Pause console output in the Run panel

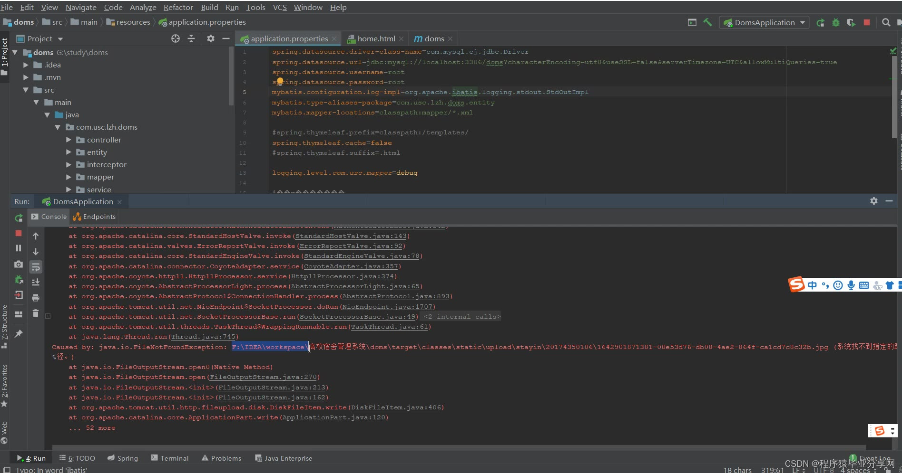[19, 248]
